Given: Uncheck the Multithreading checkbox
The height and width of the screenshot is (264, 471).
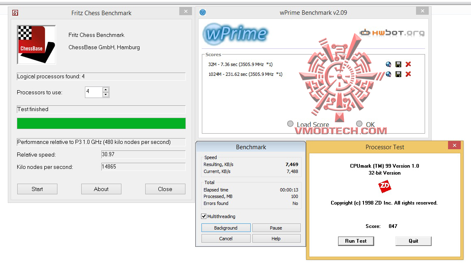Looking at the screenshot, I should coord(203,216).
